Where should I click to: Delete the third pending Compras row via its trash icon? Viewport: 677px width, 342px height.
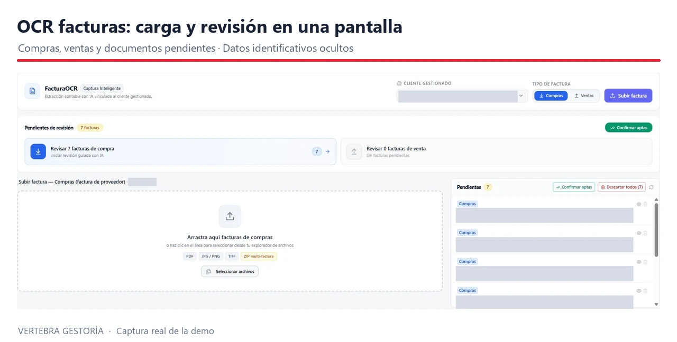645,262
